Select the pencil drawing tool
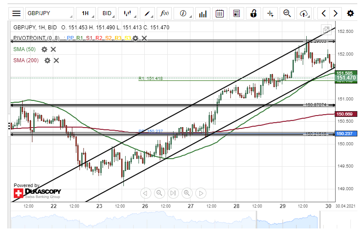The image size is (360, 232). point(147,13)
